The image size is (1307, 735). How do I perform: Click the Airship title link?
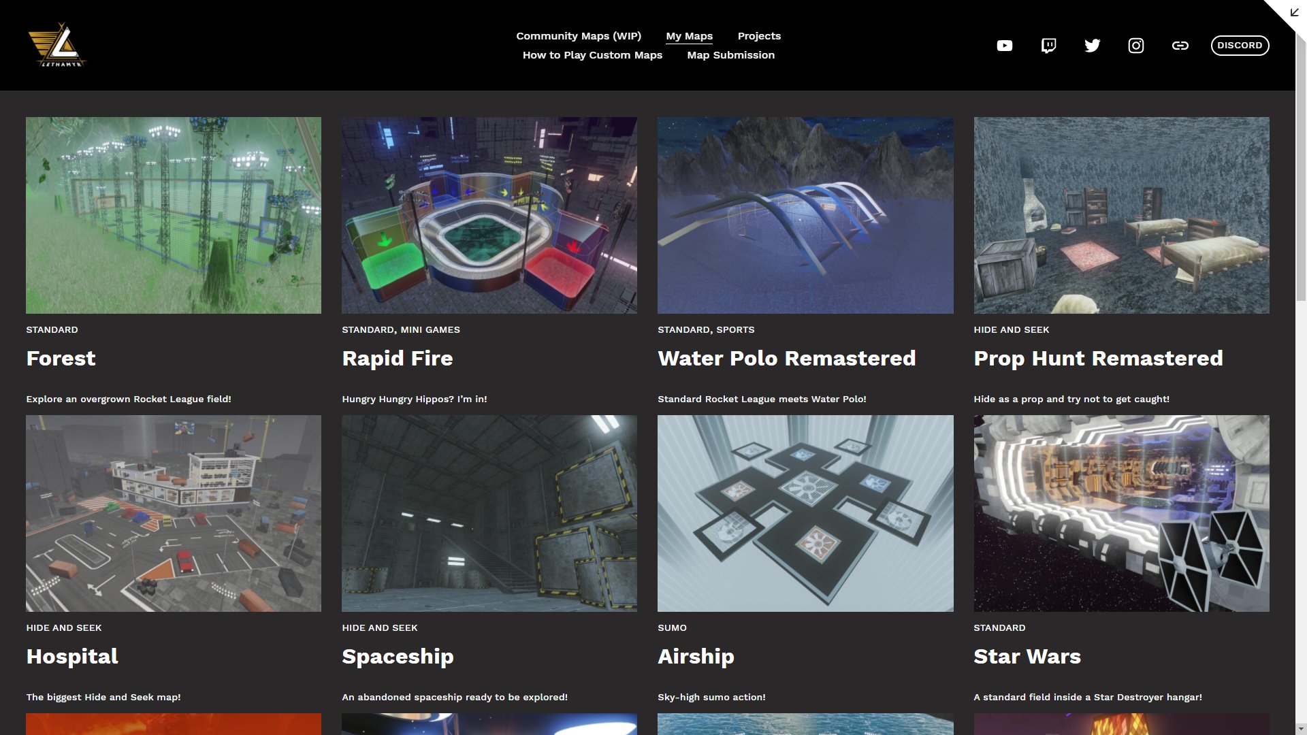[x=696, y=657]
